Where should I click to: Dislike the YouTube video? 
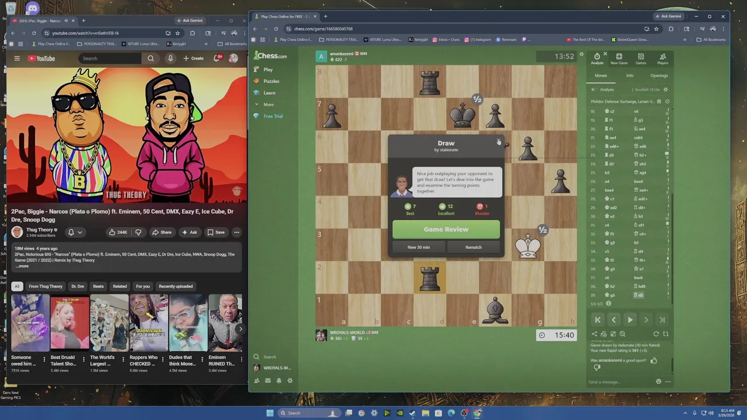point(138,232)
